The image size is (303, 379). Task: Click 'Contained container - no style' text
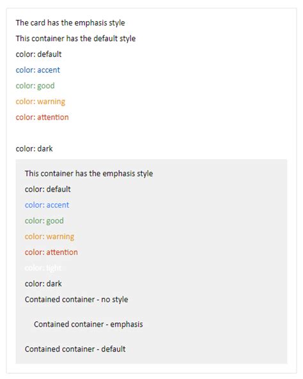click(x=77, y=300)
